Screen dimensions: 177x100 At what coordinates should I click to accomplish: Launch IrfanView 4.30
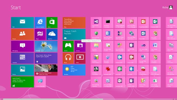coord(108,70)
